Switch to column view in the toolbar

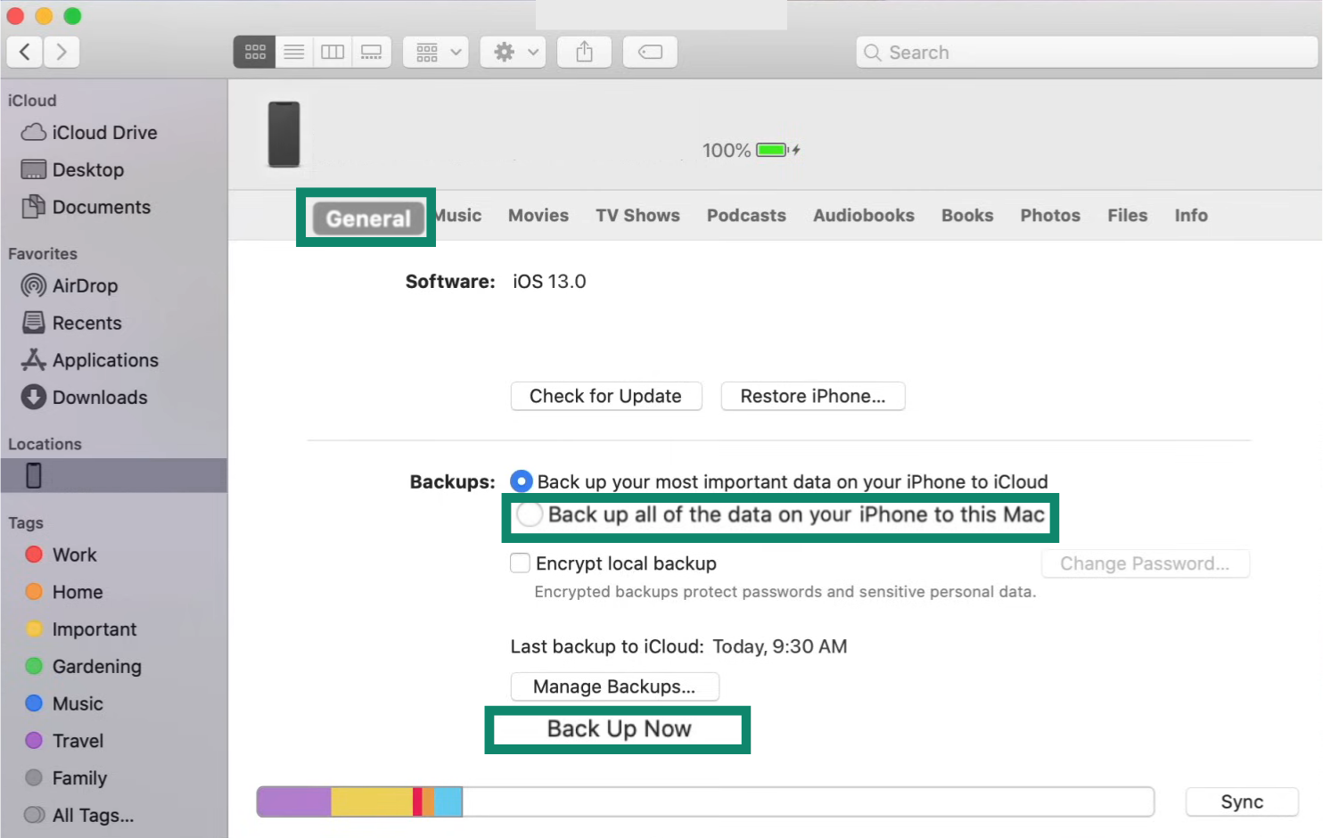tap(333, 52)
